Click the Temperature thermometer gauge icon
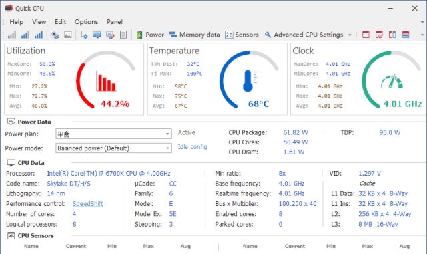 point(250,81)
